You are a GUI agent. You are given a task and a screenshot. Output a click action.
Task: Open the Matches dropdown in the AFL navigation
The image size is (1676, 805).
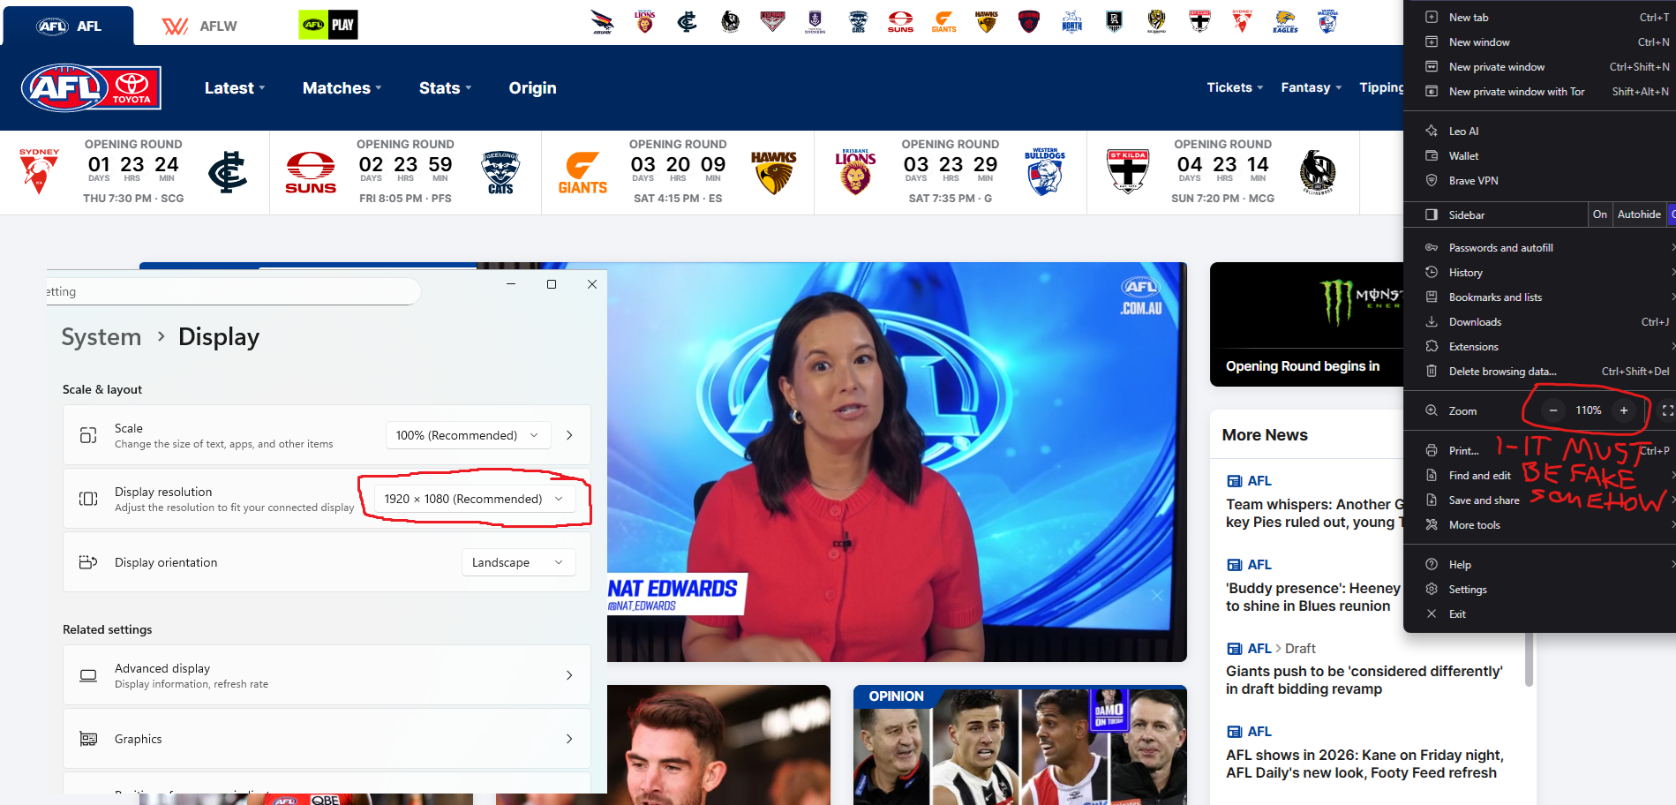click(342, 88)
